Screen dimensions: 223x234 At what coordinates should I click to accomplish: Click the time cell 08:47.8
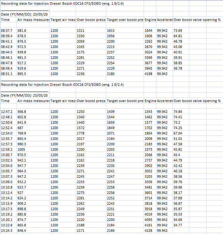(7, 63)
